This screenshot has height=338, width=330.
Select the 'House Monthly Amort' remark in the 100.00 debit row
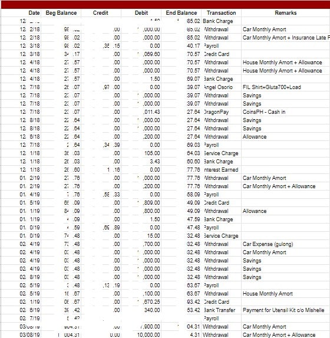[x=286, y=294]
